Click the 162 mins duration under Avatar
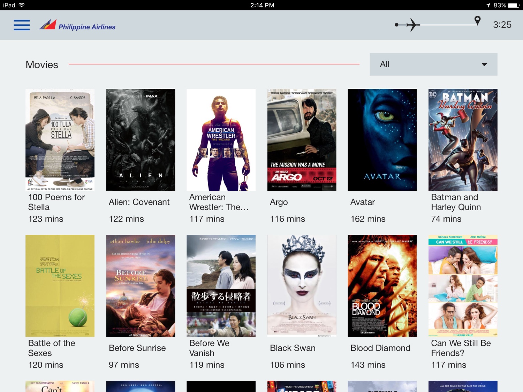Image resolution: width=523 pixels, height=392 pixels. pos(368,219)
